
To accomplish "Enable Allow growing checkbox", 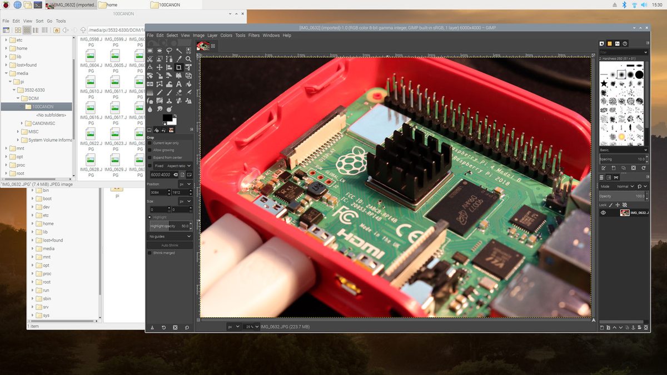I will point(150,150).
